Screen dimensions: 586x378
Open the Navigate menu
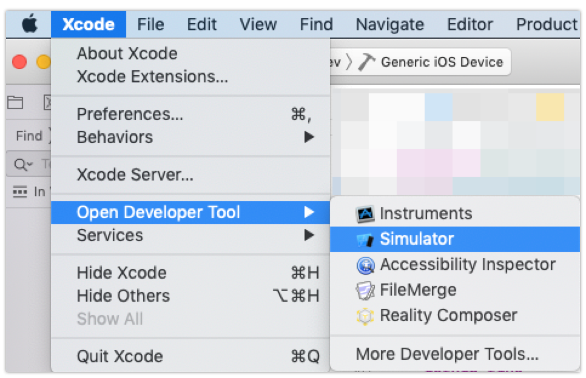[x=389, y=25]
